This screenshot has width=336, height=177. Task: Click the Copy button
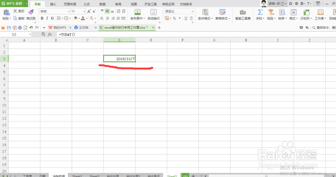coord(19,19)
